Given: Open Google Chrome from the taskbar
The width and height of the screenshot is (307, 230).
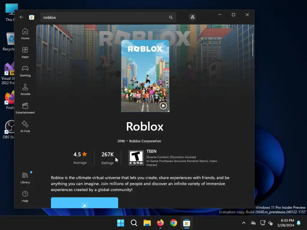Looking at the screenshot, I should [174, 223].
